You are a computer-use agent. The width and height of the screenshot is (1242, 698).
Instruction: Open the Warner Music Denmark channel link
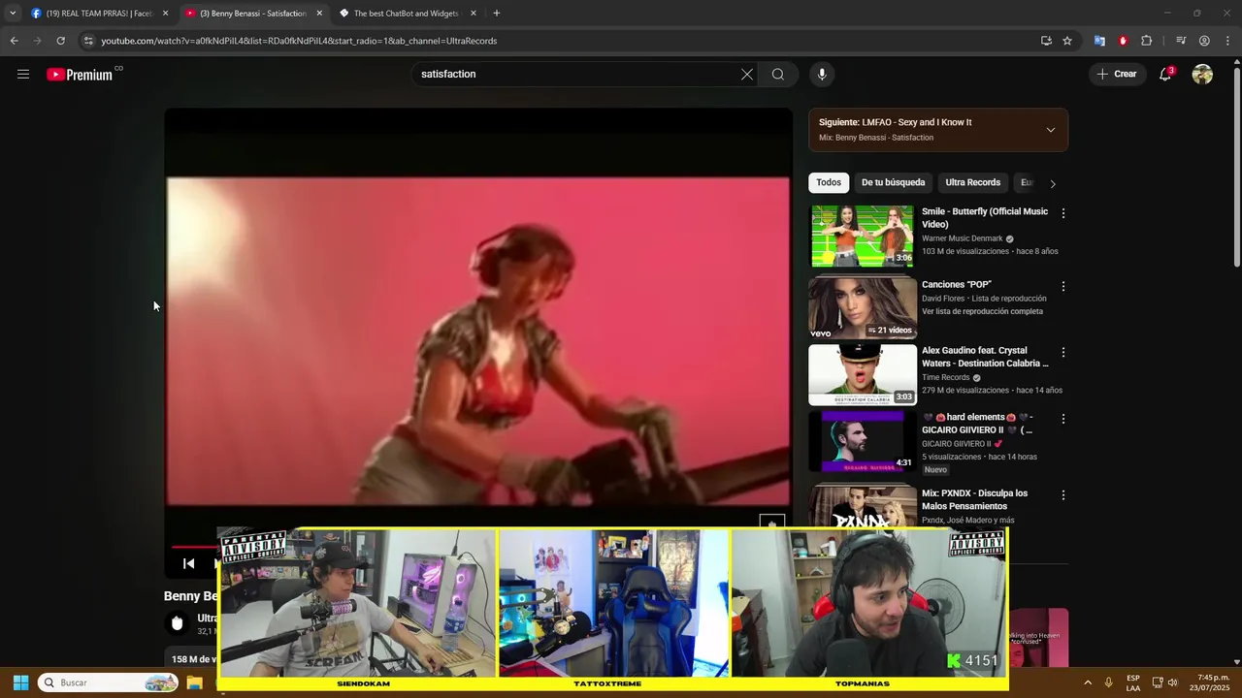(x=963, y=238)
